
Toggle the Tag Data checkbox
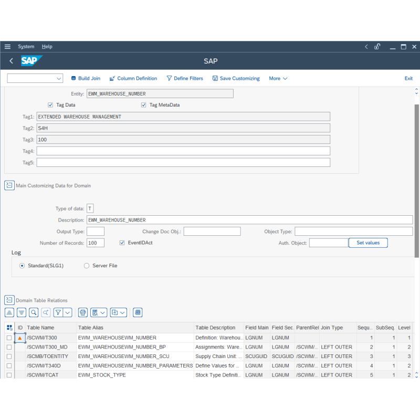(50, 105)
